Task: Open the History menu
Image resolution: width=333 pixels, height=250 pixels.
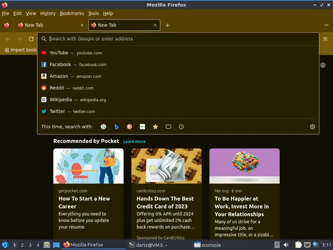Action: [x=48, y=13]
